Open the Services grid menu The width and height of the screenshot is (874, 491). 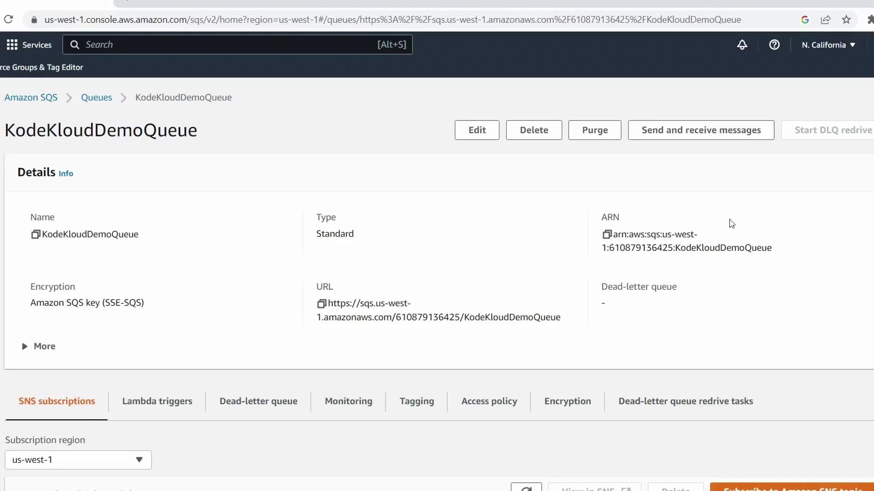[12, 45]
